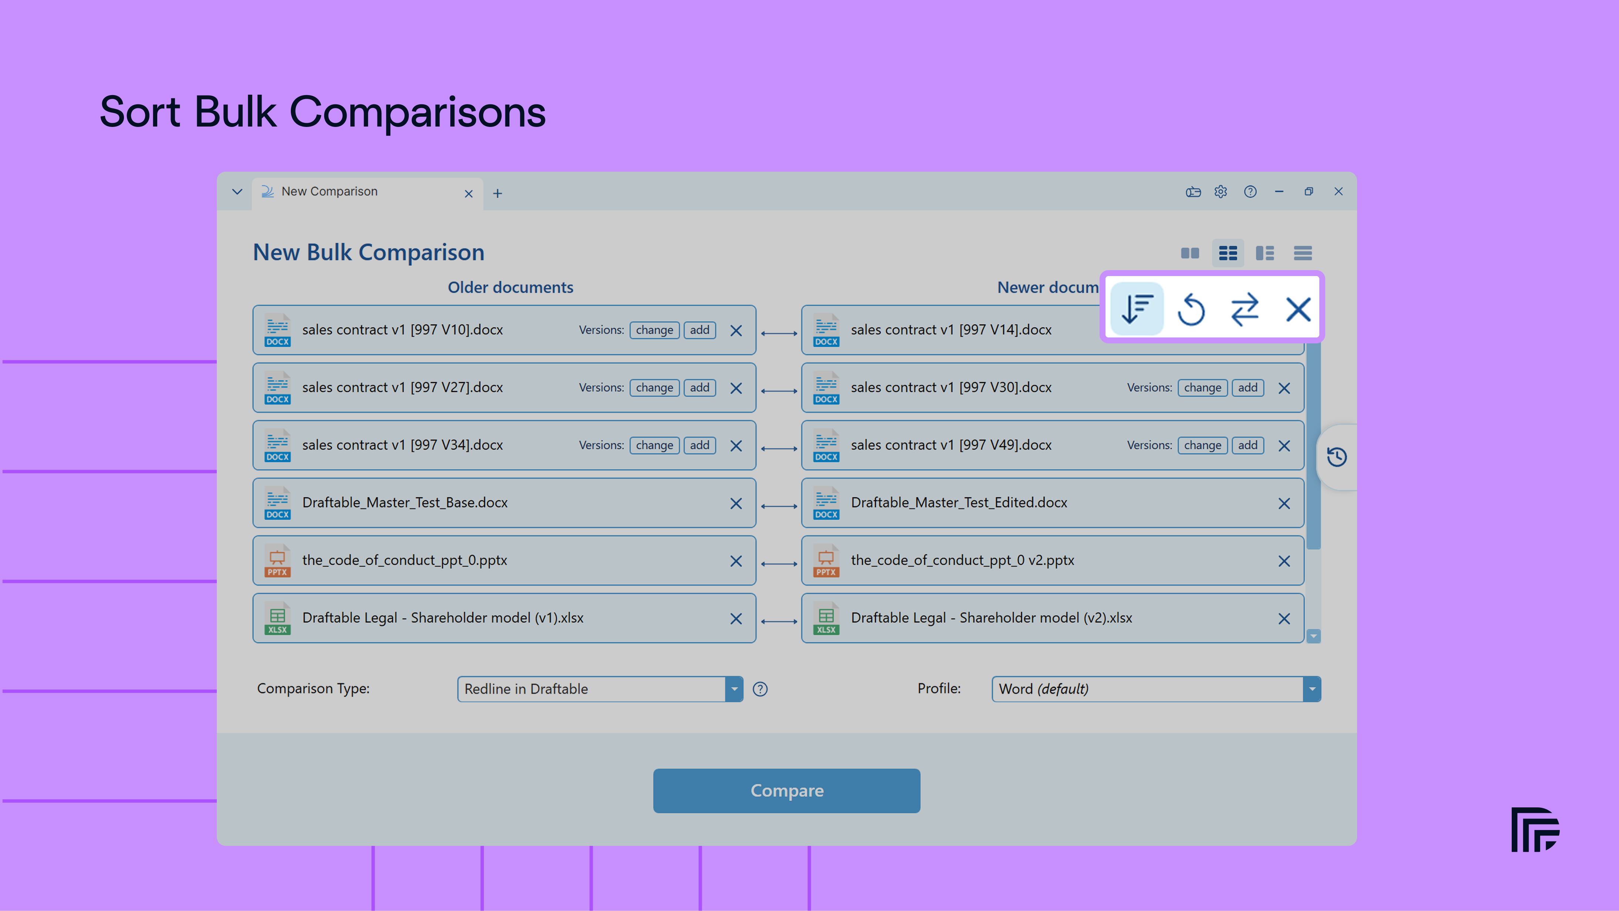Remove sales contract V10 older document

click(736, 331)
